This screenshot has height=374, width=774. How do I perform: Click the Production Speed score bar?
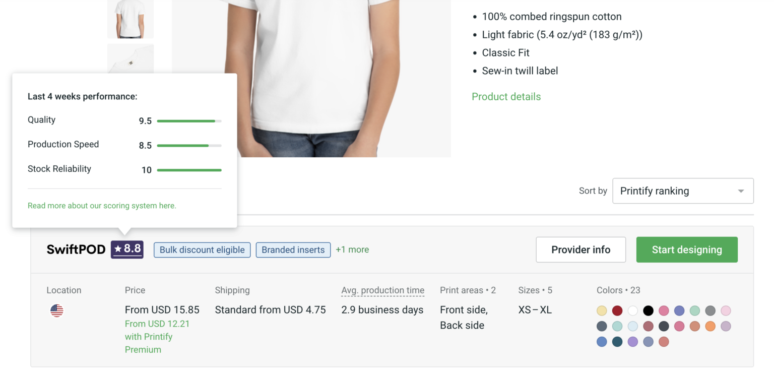tap(189, 146)
